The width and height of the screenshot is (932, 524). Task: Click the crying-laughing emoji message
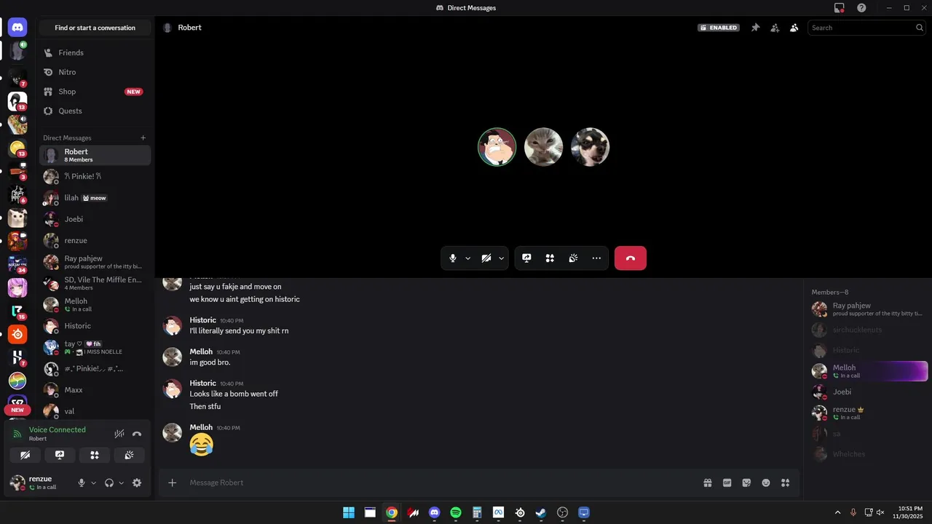[x=202, y=444]
